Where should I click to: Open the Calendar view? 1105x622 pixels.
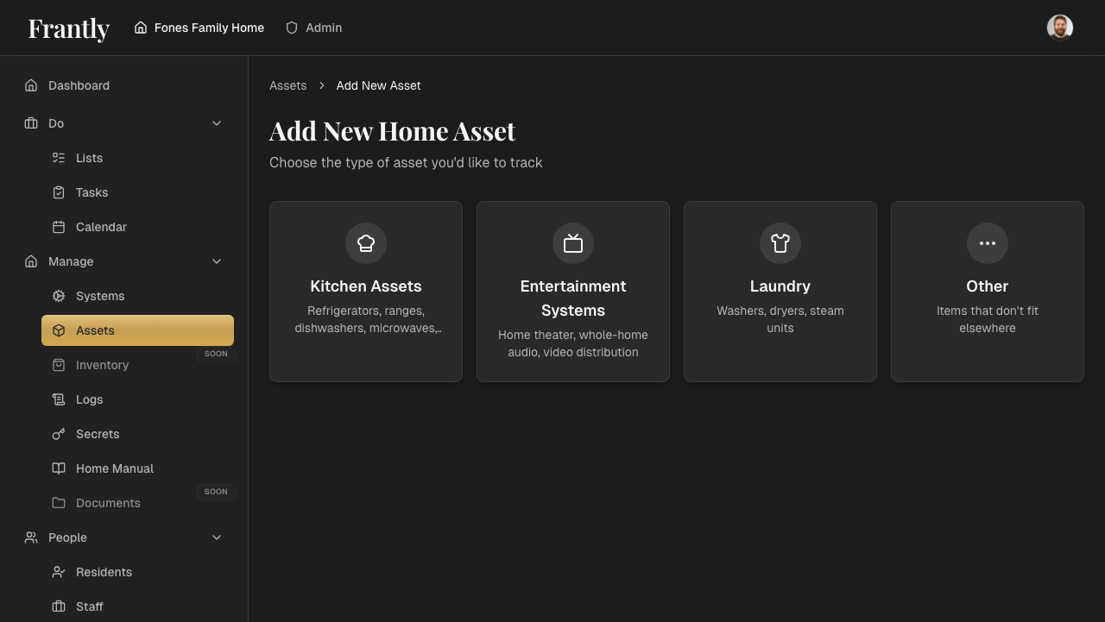tap(101, 227)
